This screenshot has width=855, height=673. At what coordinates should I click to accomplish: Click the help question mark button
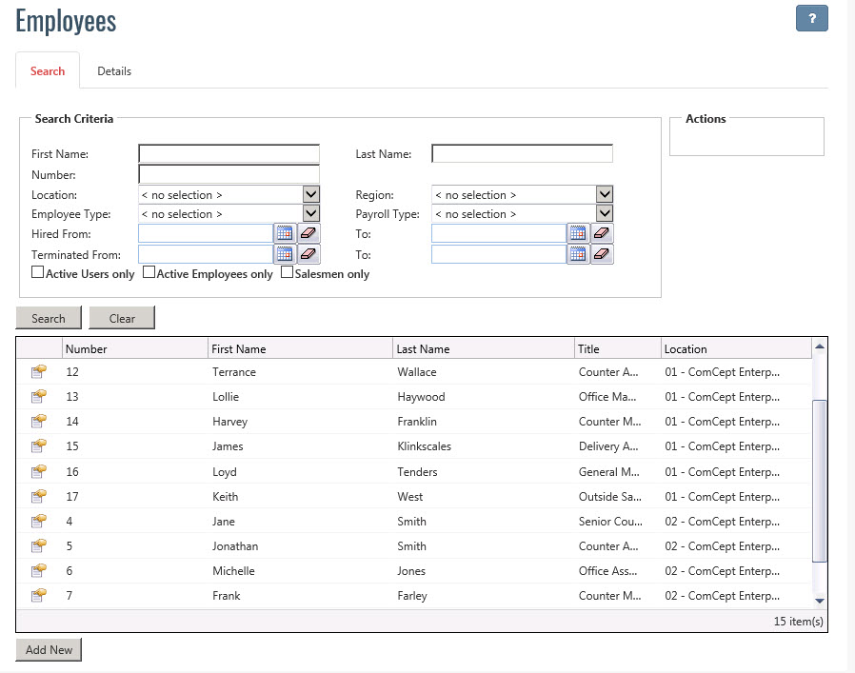click(811, 19)
